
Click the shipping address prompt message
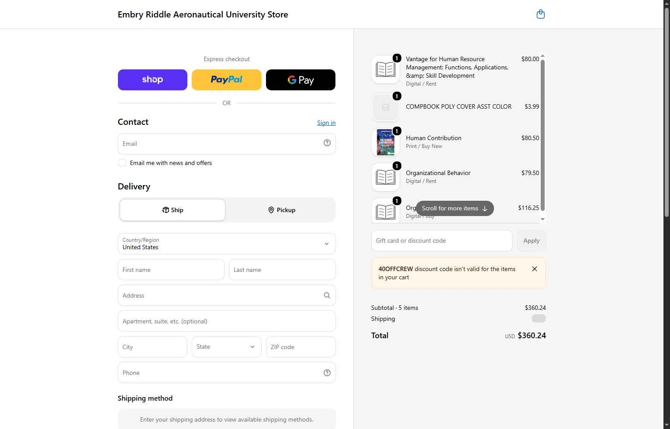[x=227, y=419]
